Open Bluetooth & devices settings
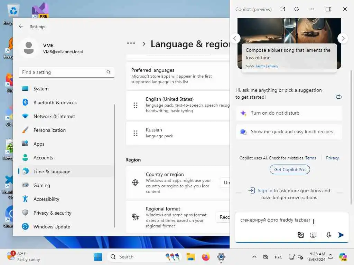The width and height of the screenshot is (354, 265). 66,102
